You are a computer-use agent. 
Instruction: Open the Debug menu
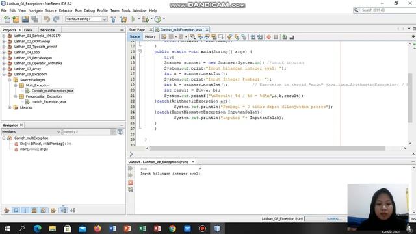pos(90,10)
